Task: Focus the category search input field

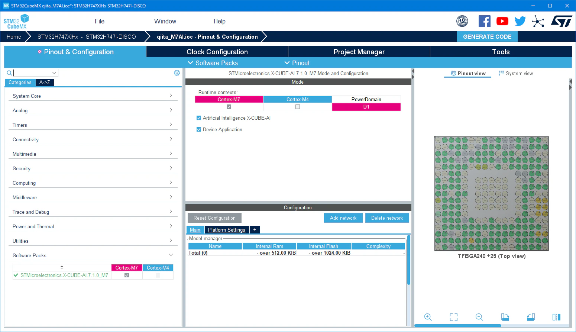Action: click(32, 73)
